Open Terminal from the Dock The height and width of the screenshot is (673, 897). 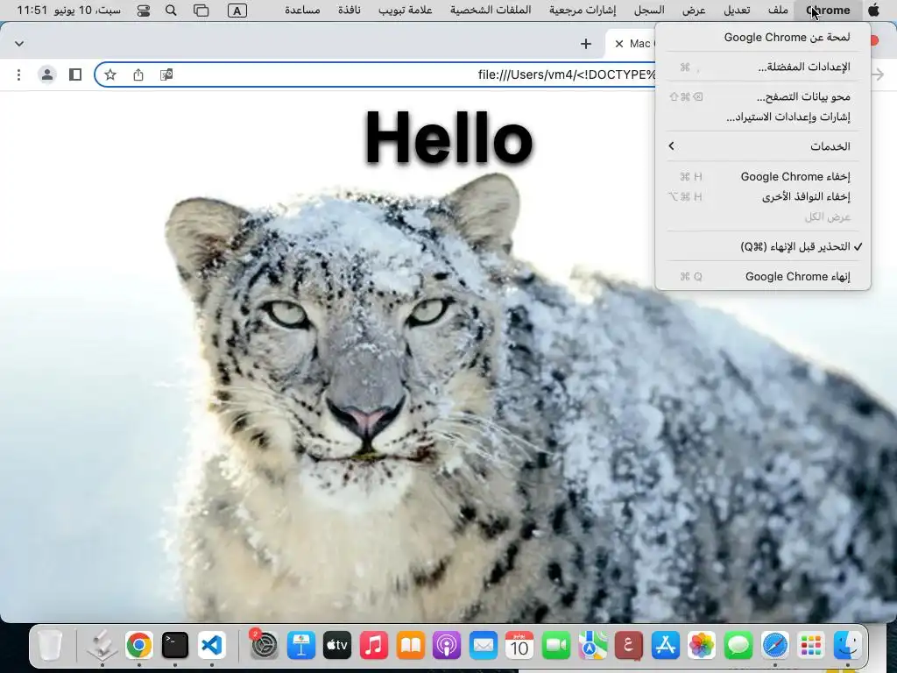pos(175,646)
